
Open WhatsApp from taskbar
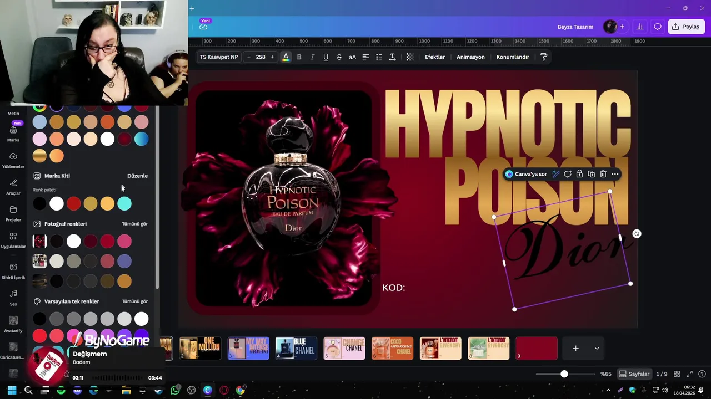point(176,391)
